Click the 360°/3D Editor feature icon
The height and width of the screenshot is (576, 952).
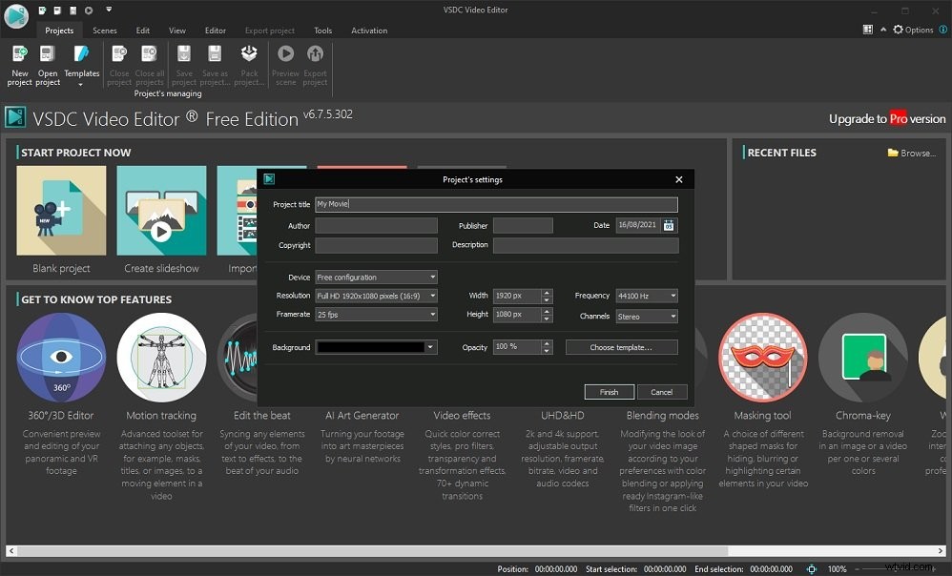[61, 358]
